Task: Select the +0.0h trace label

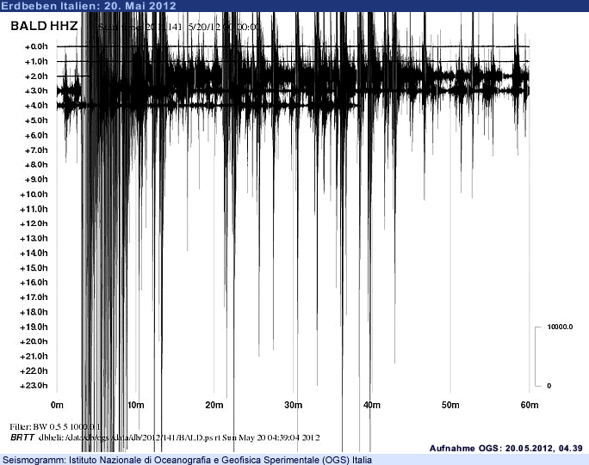Action: [x=35, y=46]
